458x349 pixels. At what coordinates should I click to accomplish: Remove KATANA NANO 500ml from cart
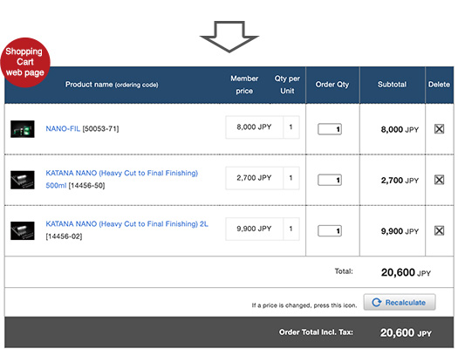click(x=439, y=180)
